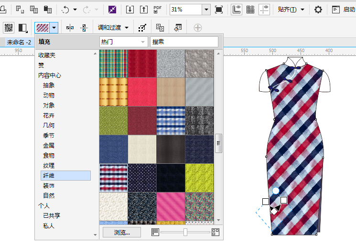Toggle Show Rulers in the toolbar
Image resolution: width=356 pixels, height=247 pixels.
[236, 10]
